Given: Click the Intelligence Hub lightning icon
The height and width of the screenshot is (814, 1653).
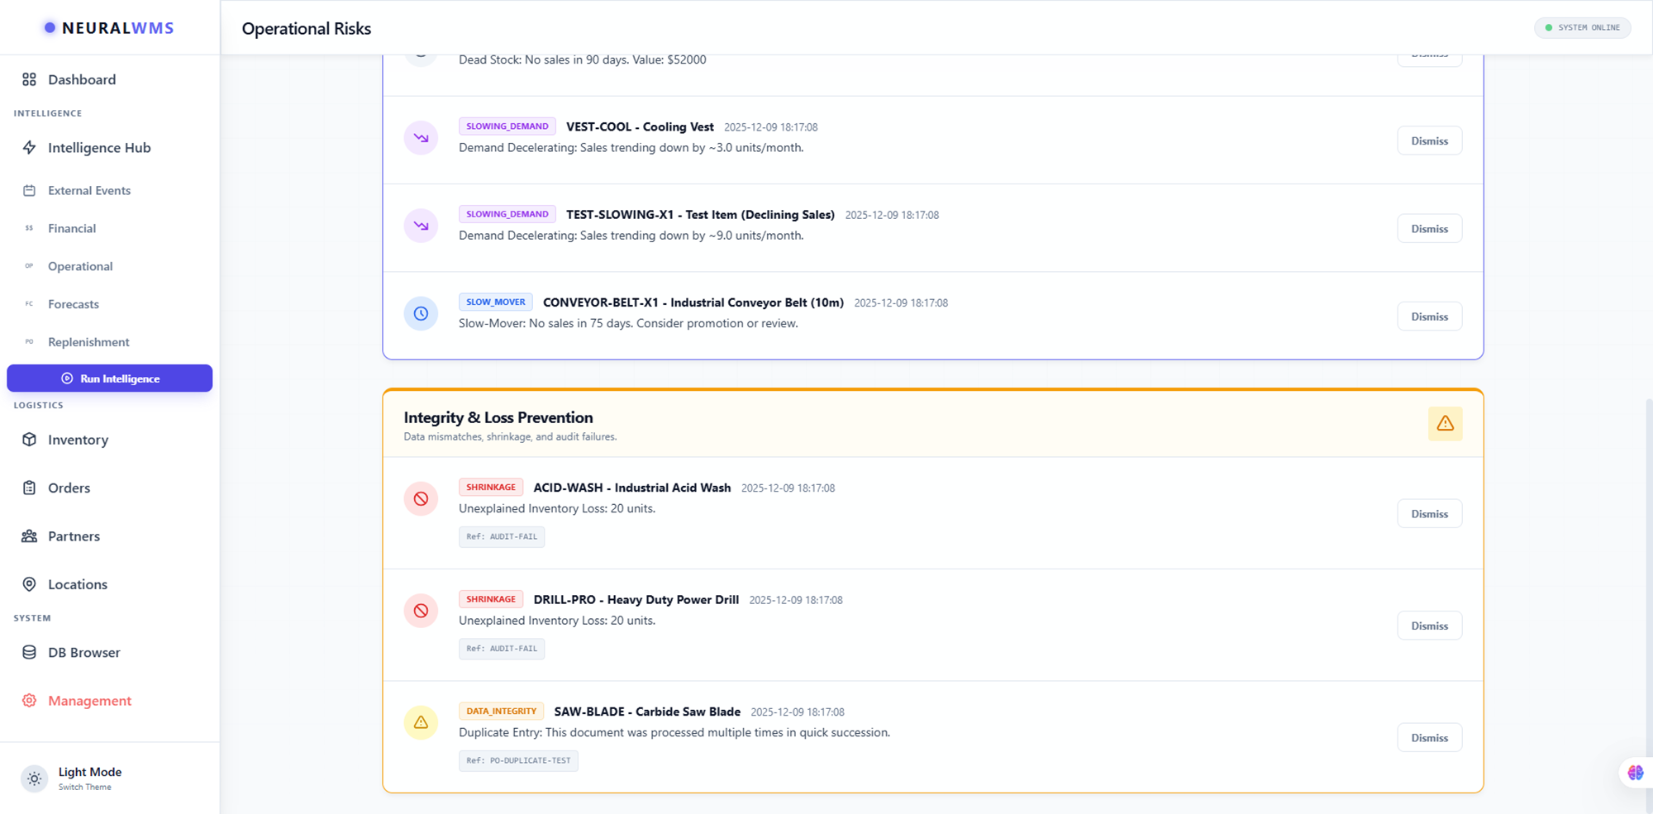Looking at the screenshot, I should coord(30,148).
